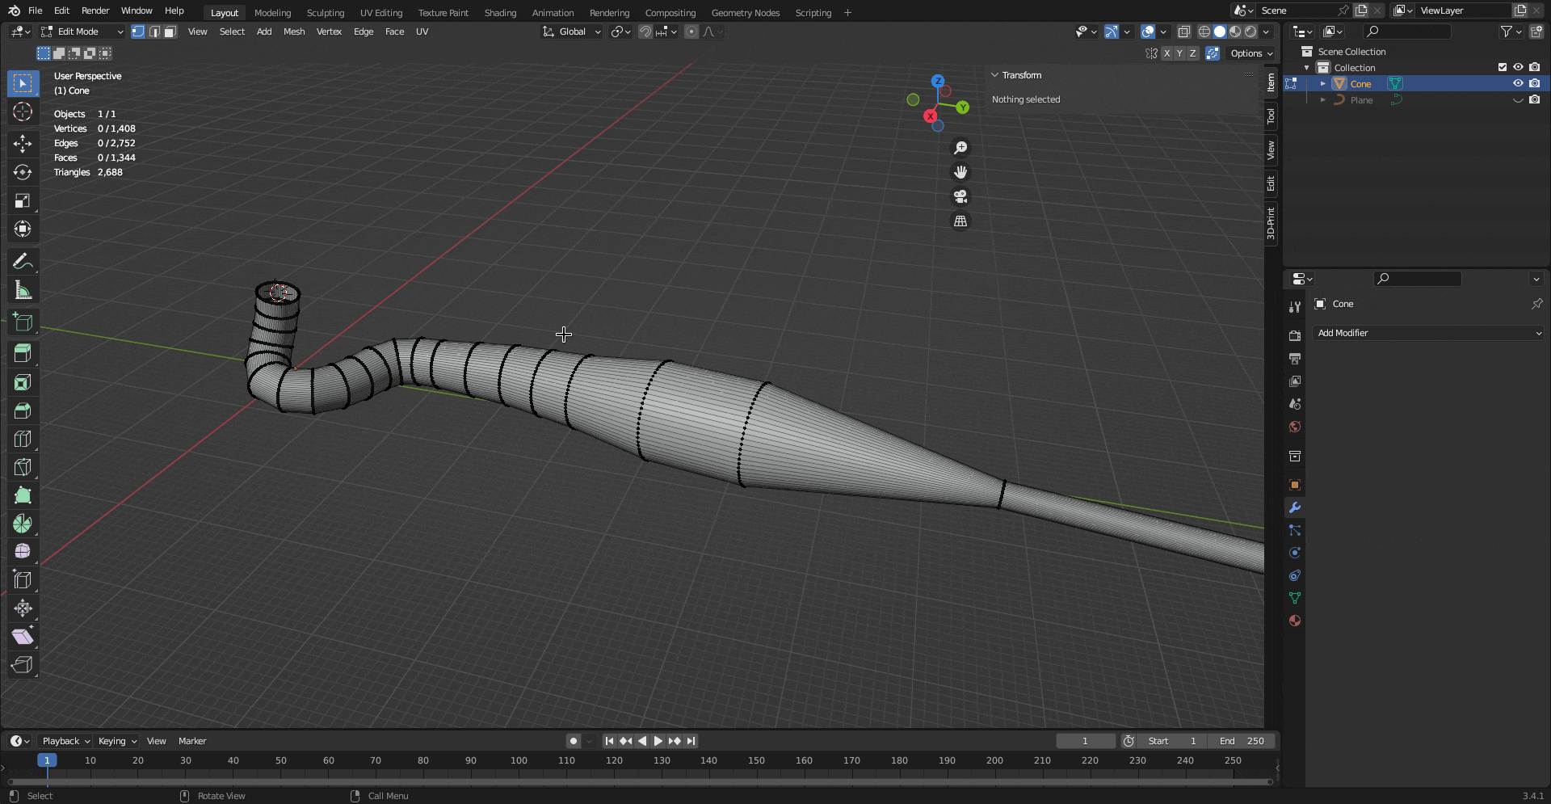Toggle X-ray display button
This screenshot has height=804, width=1551.
coord(1183,32)
